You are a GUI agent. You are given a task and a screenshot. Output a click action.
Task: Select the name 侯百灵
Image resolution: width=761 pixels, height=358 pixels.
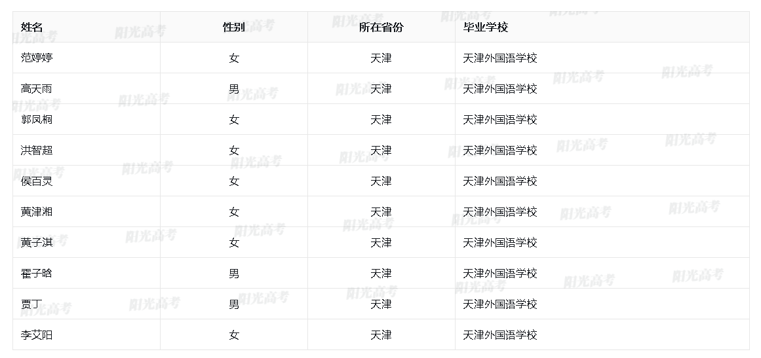click(37, 181)
